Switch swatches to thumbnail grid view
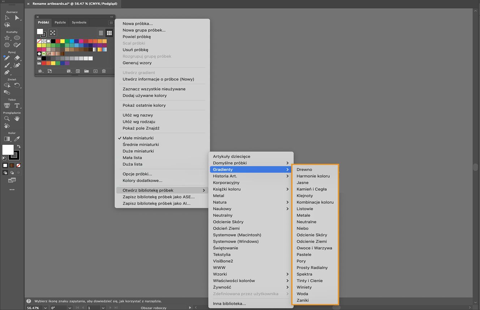The height and width of the screenshot is (310, 480). click(x=109, y=33)
